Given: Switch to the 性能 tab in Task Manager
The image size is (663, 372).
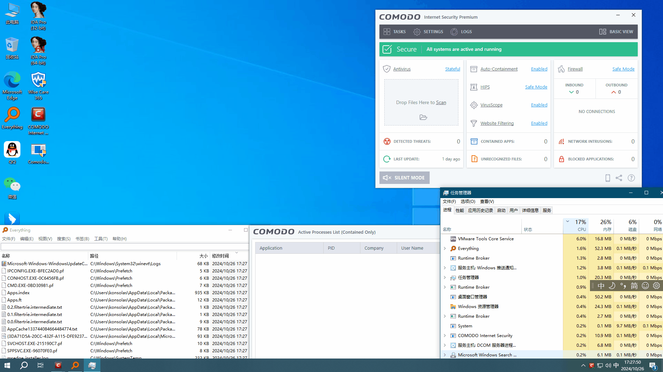Looking at the screenshot, I should [x=459, y=211].
